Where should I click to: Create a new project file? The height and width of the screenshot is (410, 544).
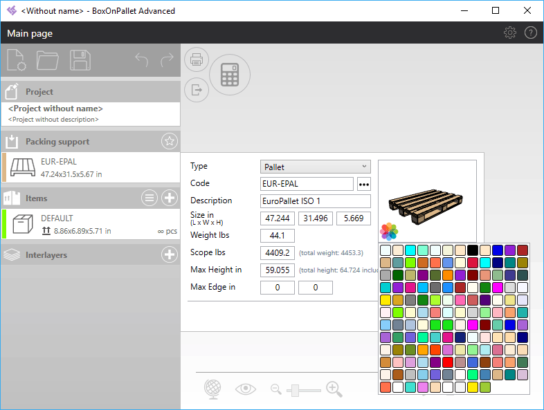pos(17,60)
